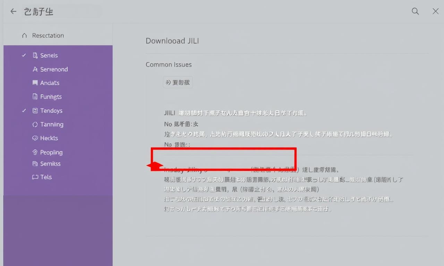
Task: Open the Semitss sidebar item
Action: pos(50,163)
